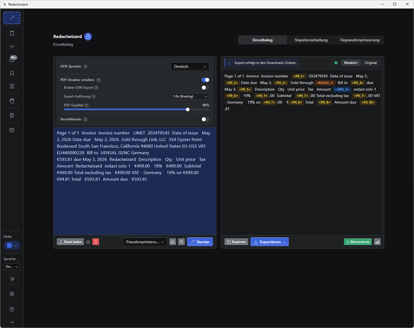Delete the loaded file with the red trash icon
Image resolution: width=414 pixels, height=328 pixels.
[x=96, y=242]
